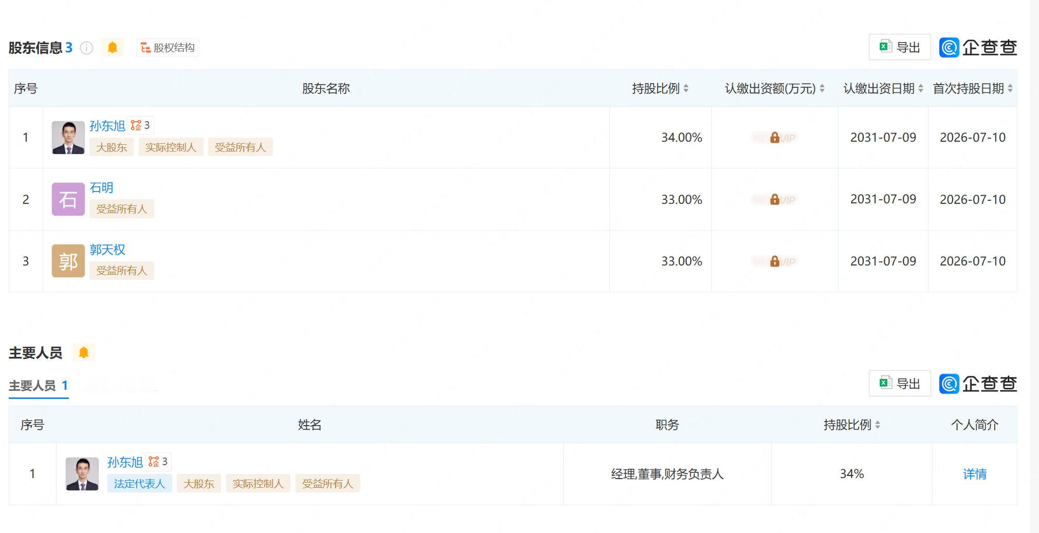
Task: Click the tan 郭 avatar
Action: pyautogui.click(x=68, y=261)
